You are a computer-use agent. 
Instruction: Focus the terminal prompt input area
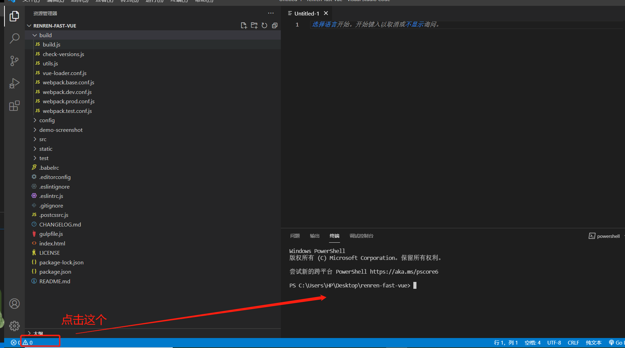pyautogui.click(x=415, y=285)
